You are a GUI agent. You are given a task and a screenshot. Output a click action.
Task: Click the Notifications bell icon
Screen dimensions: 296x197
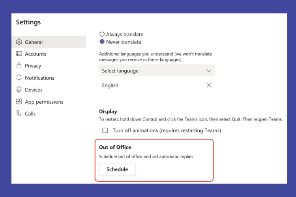tap(19, 78)
